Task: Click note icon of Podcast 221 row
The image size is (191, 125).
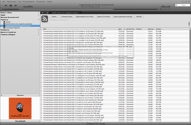Action: (42, 38)
